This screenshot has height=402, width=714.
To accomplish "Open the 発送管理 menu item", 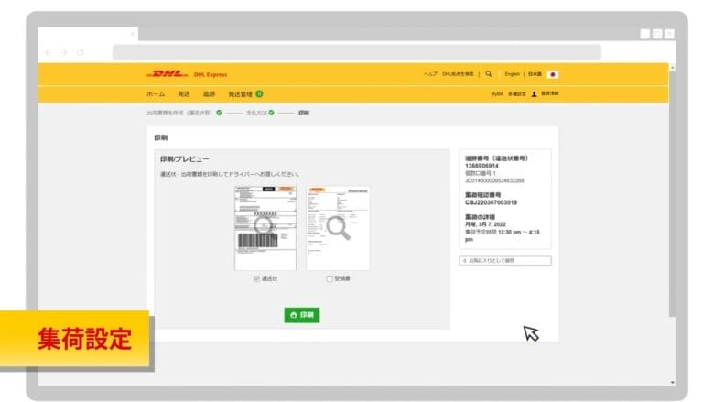I will tap(240, 93).
